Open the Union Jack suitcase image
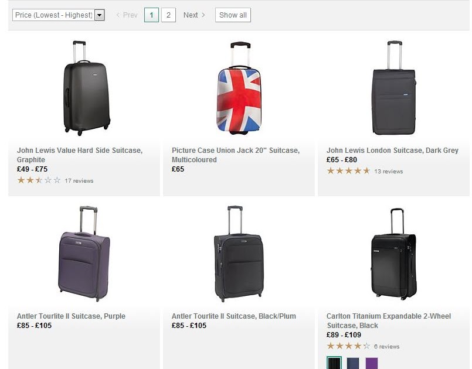This screenshot has height=369, width=472. pos(239,88)
